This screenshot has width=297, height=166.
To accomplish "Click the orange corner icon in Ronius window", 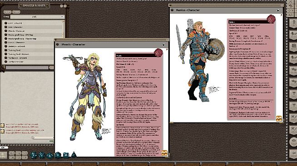I will point(279,118).
